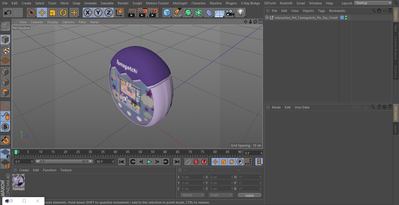This screenshot has width=399, height=205.
Task: Expand the Interactive_Pet_Tamagotchi object tree
Action: (x=267, y=18)
